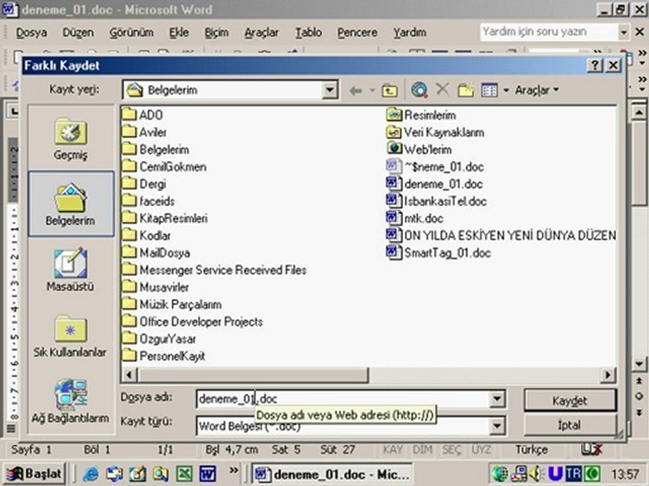Click the spelling status icon in status bar
The height and width of the screenshot is (486, 649).
[592, 450]
